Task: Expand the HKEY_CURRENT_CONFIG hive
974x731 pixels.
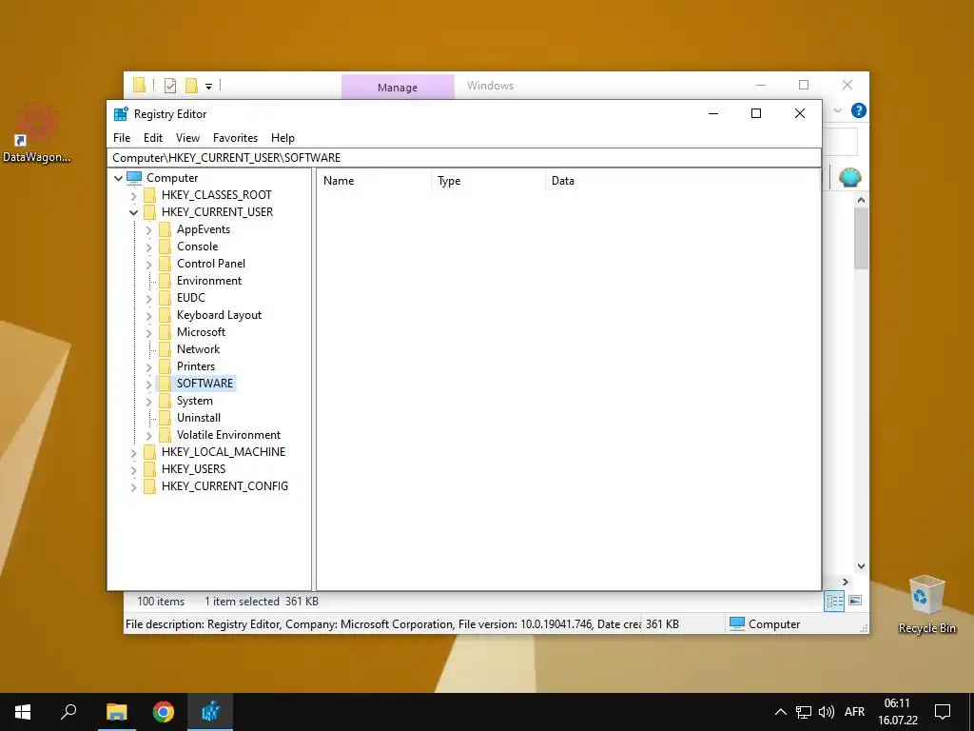Action: tap(133, 487)
